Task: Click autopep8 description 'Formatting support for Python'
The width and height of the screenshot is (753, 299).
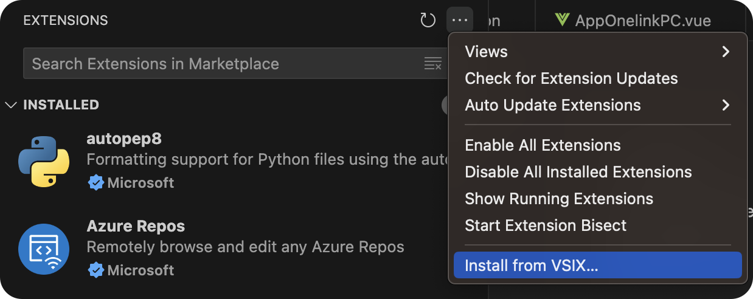Action: (268, 160)
